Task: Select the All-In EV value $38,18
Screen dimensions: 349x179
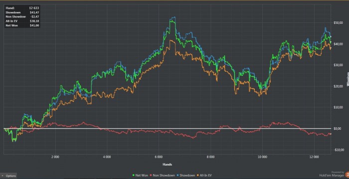Action: pos(34,21)
